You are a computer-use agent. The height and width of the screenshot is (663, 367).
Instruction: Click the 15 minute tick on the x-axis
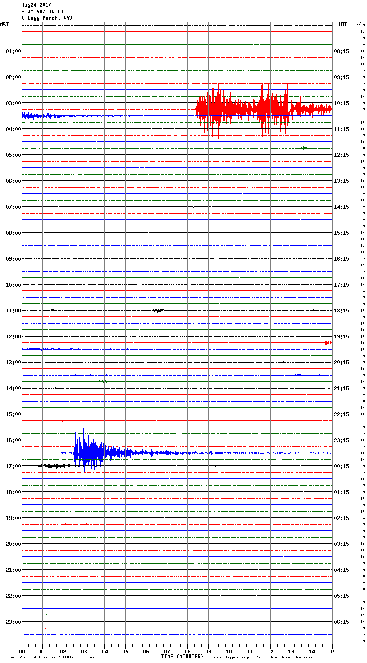point(332,651)
